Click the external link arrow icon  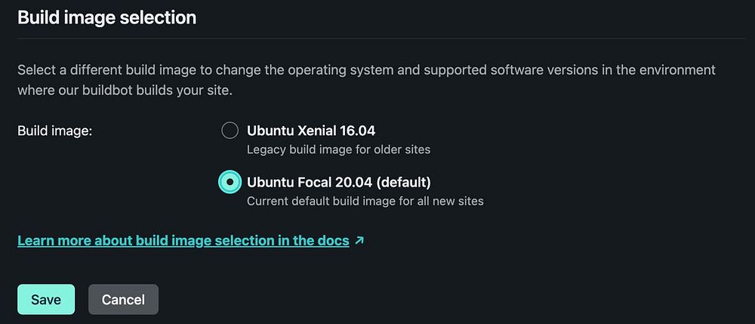tap(359, 241)
